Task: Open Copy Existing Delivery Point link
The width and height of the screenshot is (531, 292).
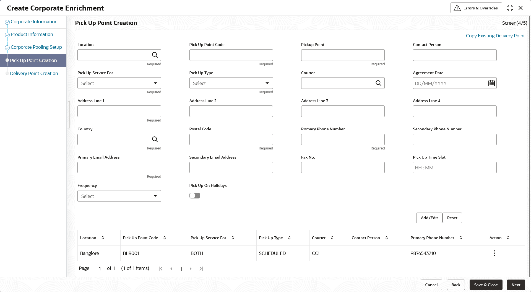Action: pos(495,36)
